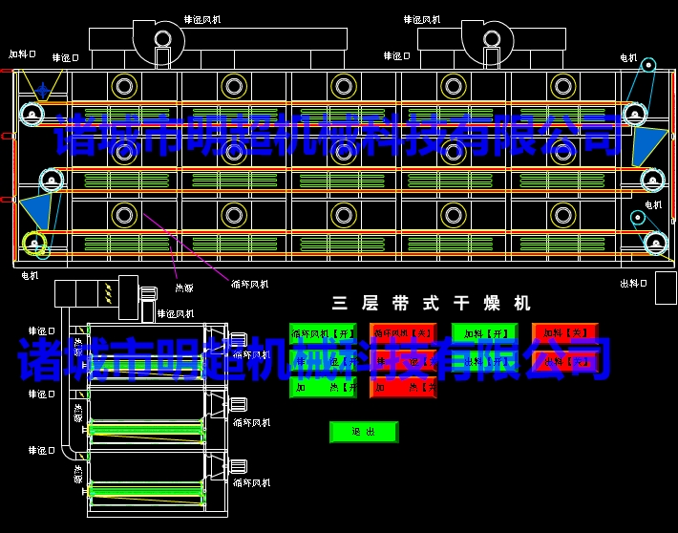The image size is (678, 533).
Task: Stop feeding with red 加料【关】 button
Action: (565, 333)
